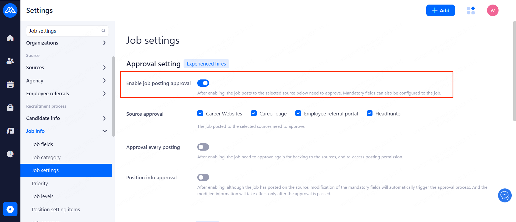Click the blue Add button
The image size is (516, 222).
click(440, 10)
